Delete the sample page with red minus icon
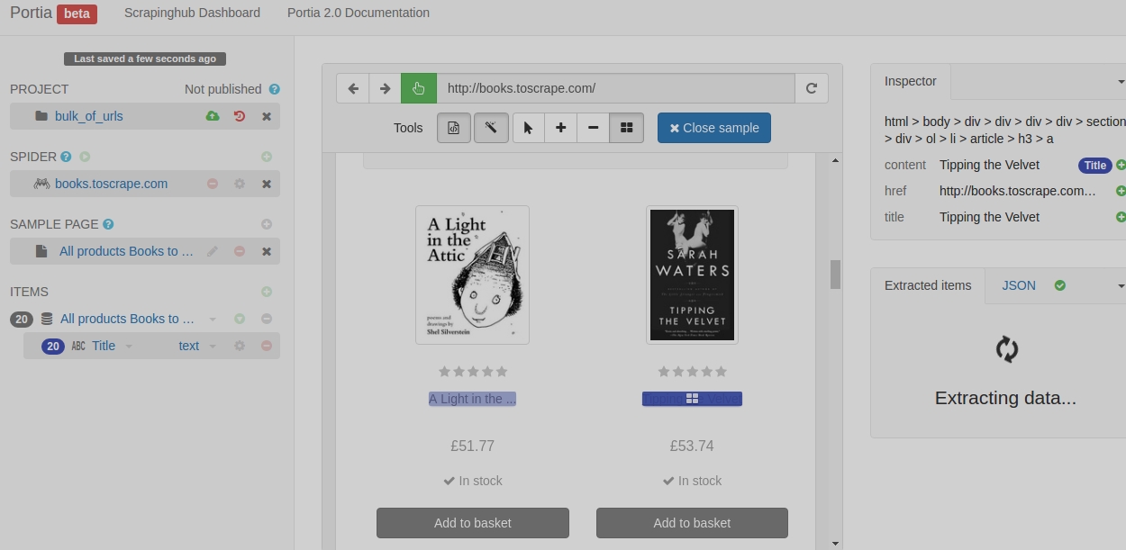This screenshot has width=1126, height=550. [240, 251]
